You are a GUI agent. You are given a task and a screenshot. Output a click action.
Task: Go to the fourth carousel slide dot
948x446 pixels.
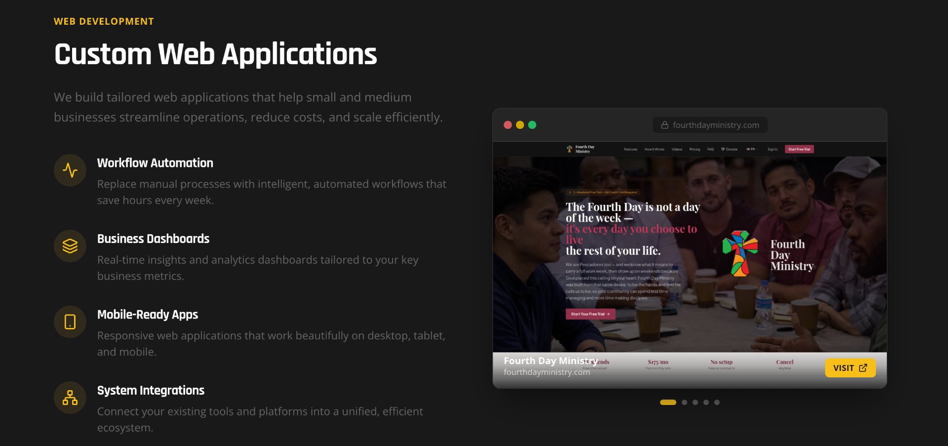[x=706, y=403]
